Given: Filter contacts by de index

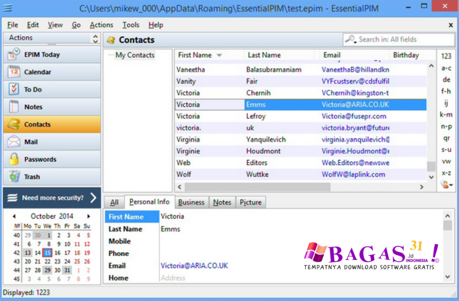Looking at the screenshot, I should click(x=446, y=80).
